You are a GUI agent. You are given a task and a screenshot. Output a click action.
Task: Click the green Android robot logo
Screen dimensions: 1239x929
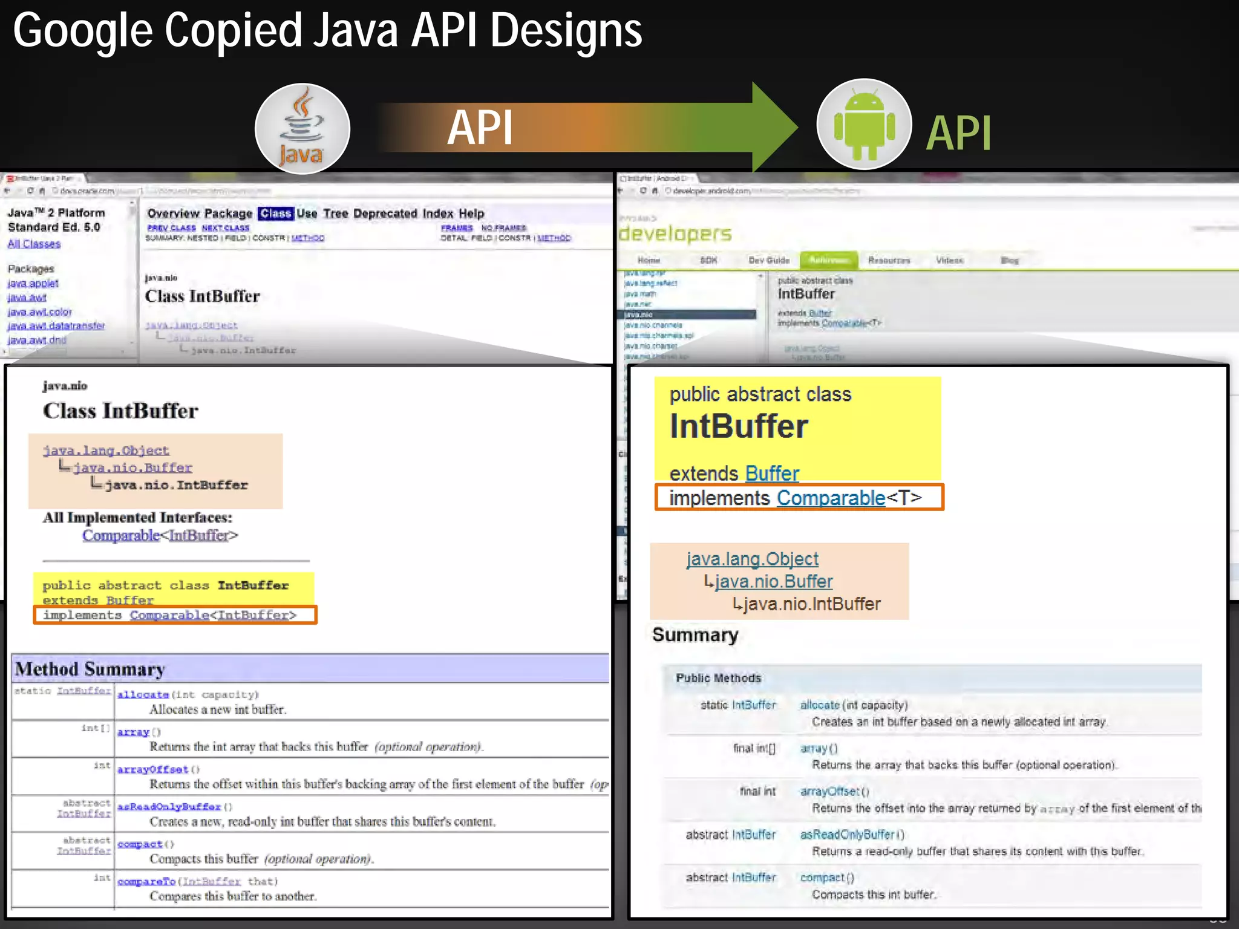864,125
